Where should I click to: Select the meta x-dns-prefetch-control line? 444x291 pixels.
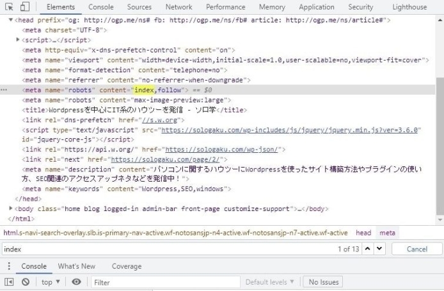pyautogui.click(x=128, y=50)
